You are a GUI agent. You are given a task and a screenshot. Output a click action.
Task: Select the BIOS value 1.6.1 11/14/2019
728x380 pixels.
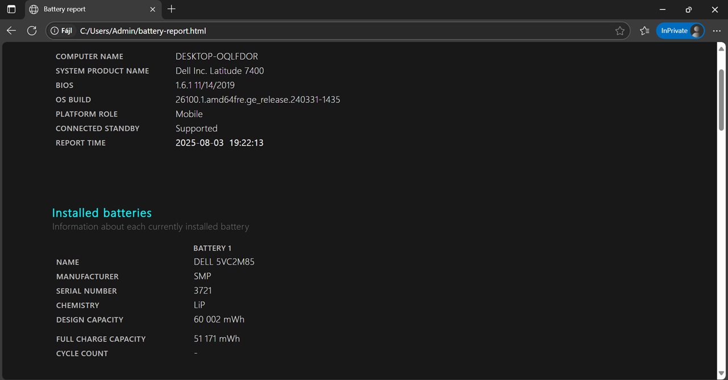(x=205, y=85)
